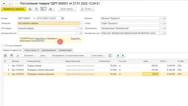Open the supplier Сеньор помидор record
Viewport: 188px width, 106px height.
[81, 28]
